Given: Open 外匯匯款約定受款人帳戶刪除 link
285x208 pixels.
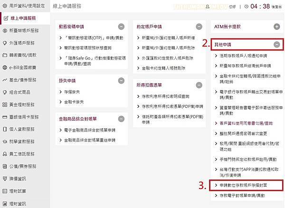Looking at the screenshot, I should pyautogui.click(x=168, y=58).
